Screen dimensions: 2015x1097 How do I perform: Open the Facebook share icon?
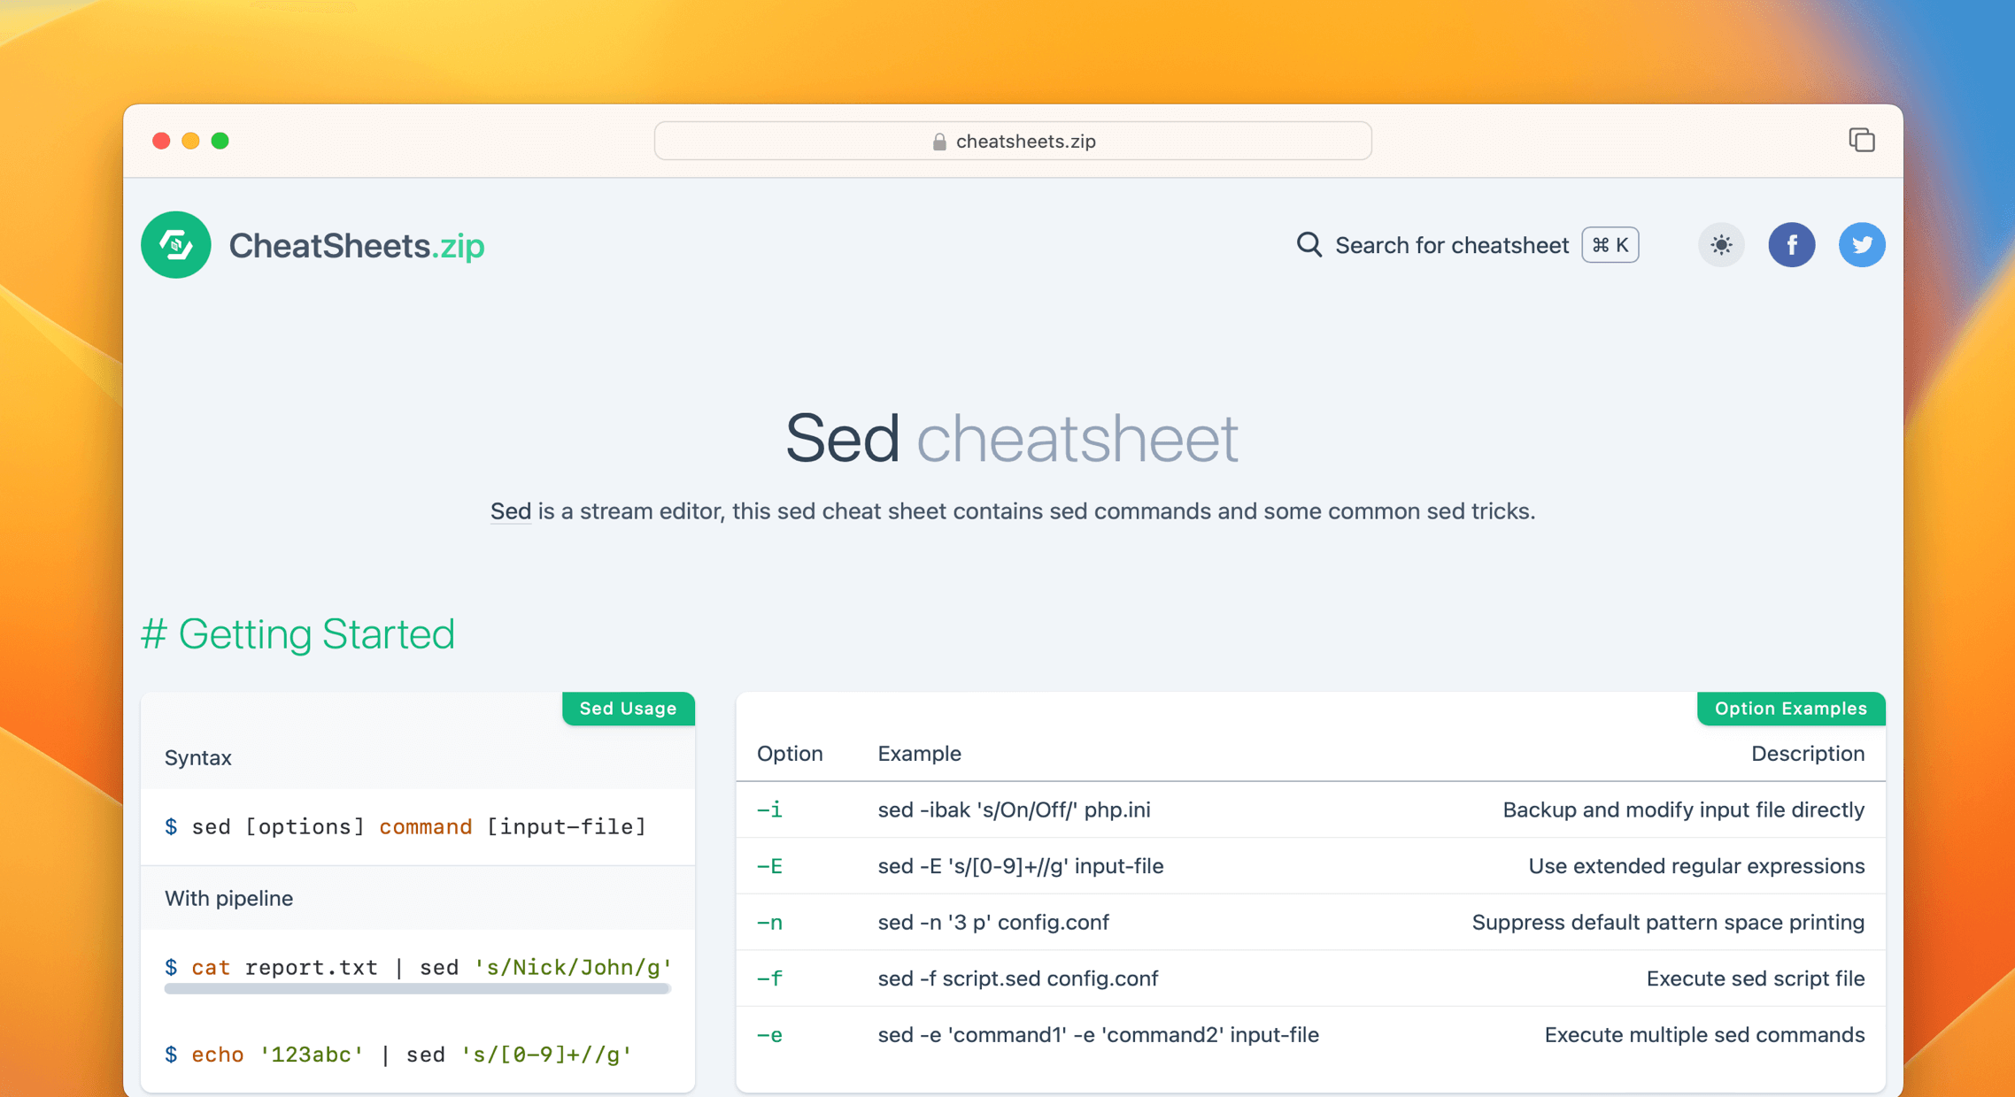click(1792, 245)
